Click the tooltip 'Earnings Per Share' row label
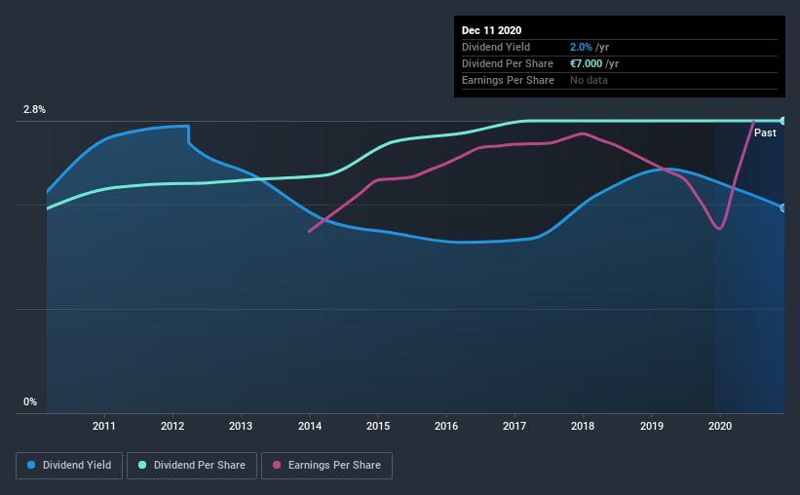 tap(508, 80)
